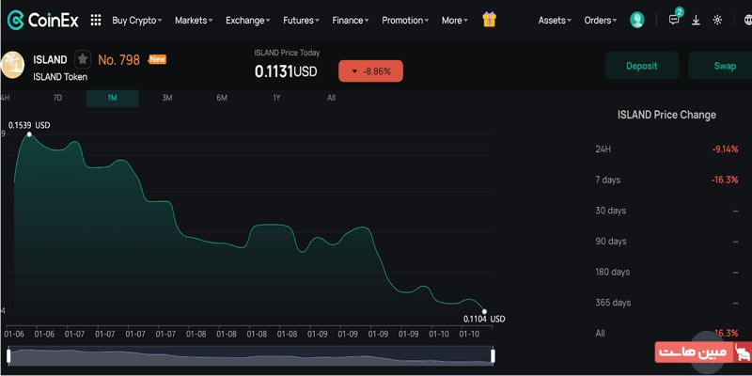Select the 1M chart range tab
752x376 pixels.
coord(112,98)
